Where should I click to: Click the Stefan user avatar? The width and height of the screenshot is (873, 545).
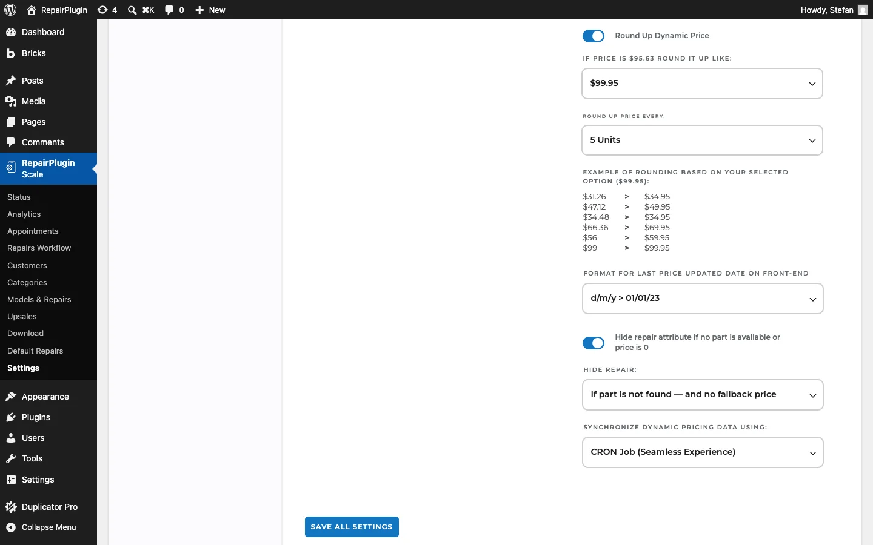863,10
